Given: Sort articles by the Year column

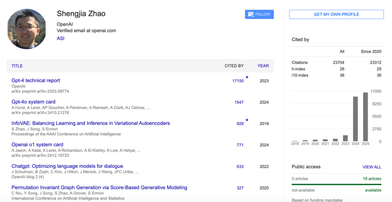Looking at the screenshot, I should pos(263,66).
